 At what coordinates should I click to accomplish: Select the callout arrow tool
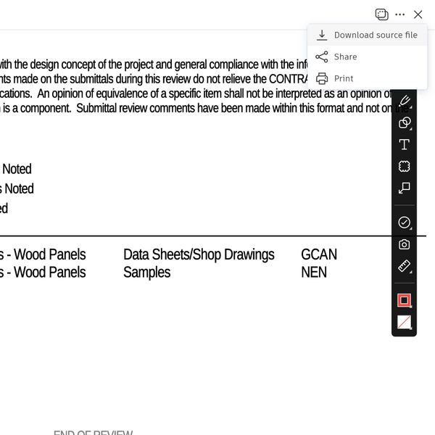405,188
